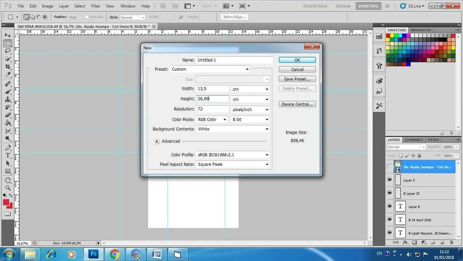Viewport: 463px width, 261px height.
Task: Select the Rectangular Marquee tool
Action: coord(8,43)
